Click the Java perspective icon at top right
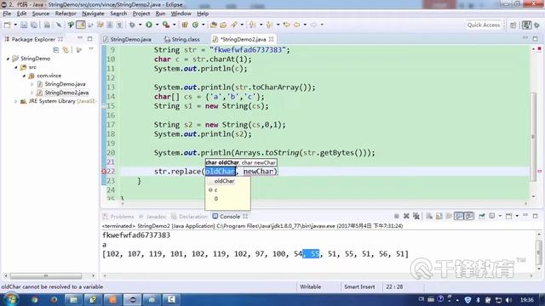The height and width of the screenshot is (306, 545). 527,25
